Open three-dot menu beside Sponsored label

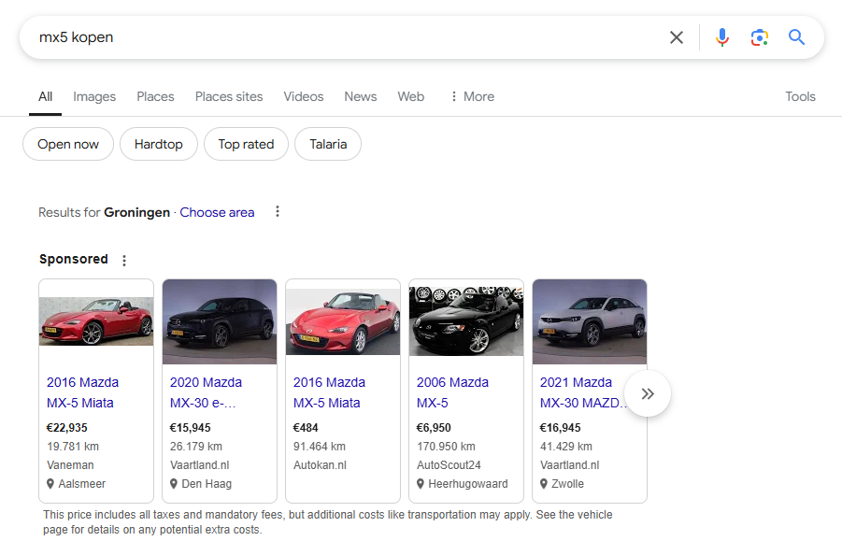pyautogui.click(x=124, y=261)
